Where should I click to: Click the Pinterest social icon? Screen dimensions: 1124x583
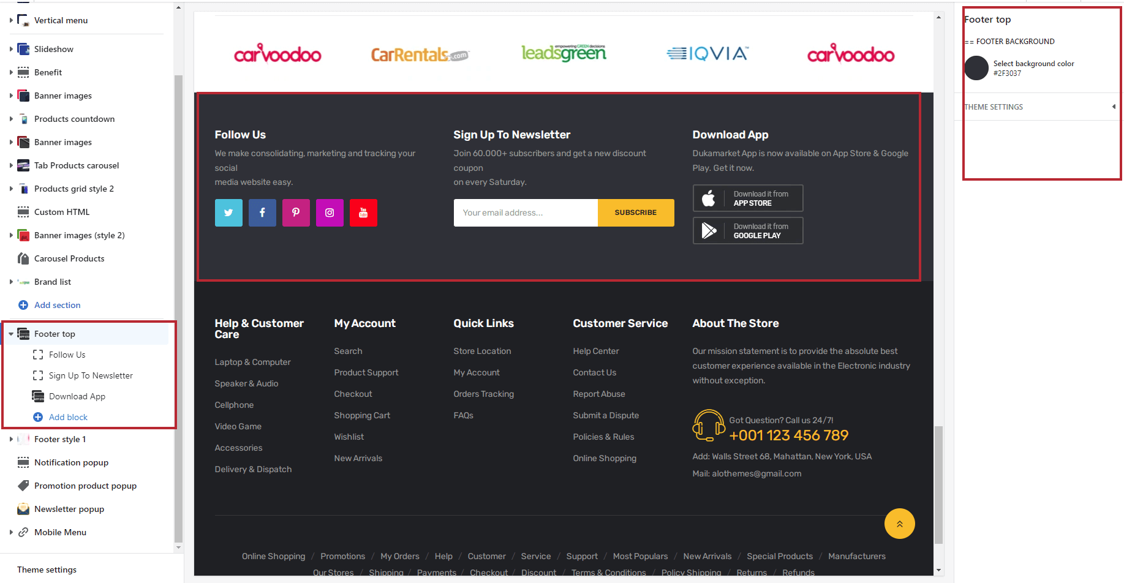click(296, 213)
